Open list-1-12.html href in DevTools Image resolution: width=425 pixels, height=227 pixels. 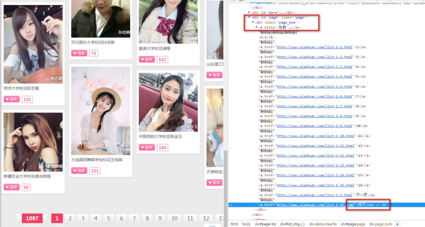coord(316,155)
